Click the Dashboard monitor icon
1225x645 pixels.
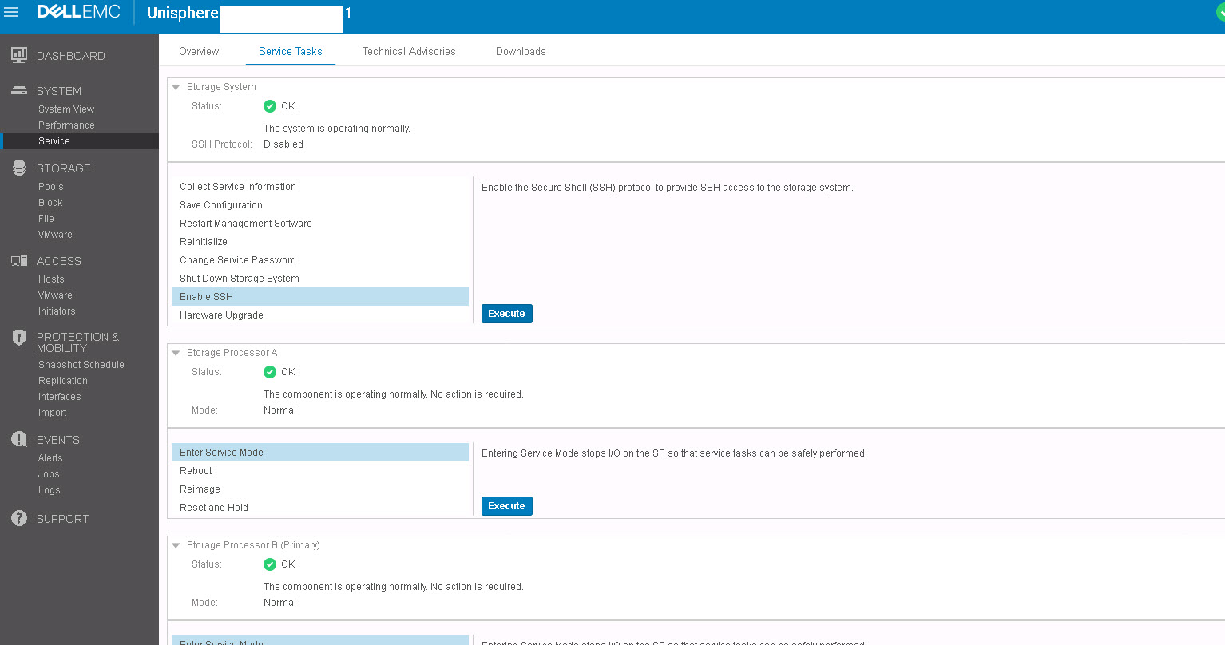click(x=19, y=55)
